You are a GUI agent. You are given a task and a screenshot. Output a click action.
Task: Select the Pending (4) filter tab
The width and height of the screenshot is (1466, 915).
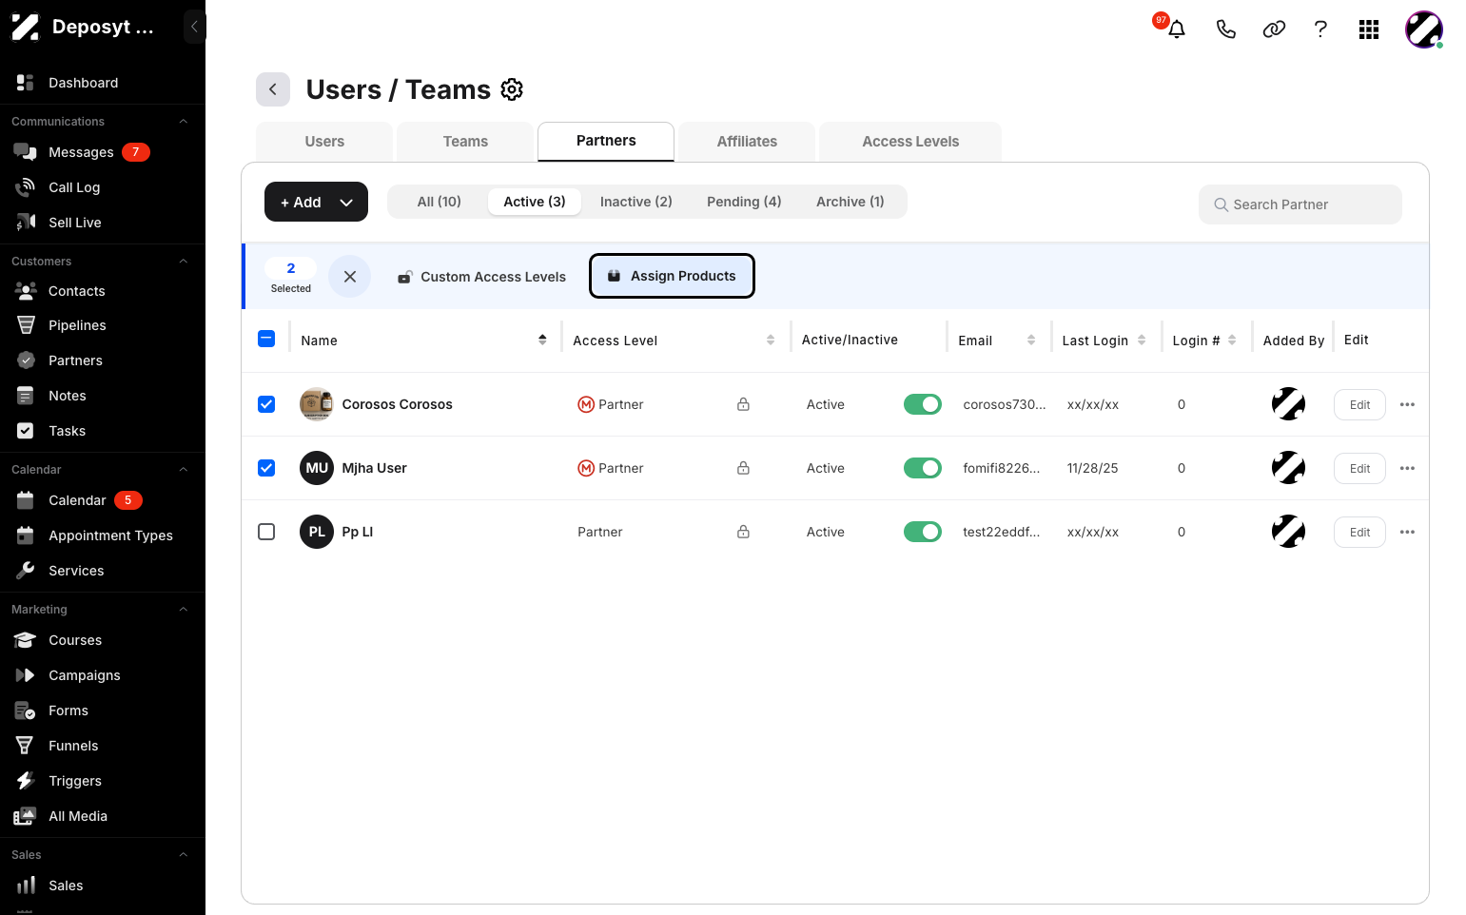pos(744,202)
